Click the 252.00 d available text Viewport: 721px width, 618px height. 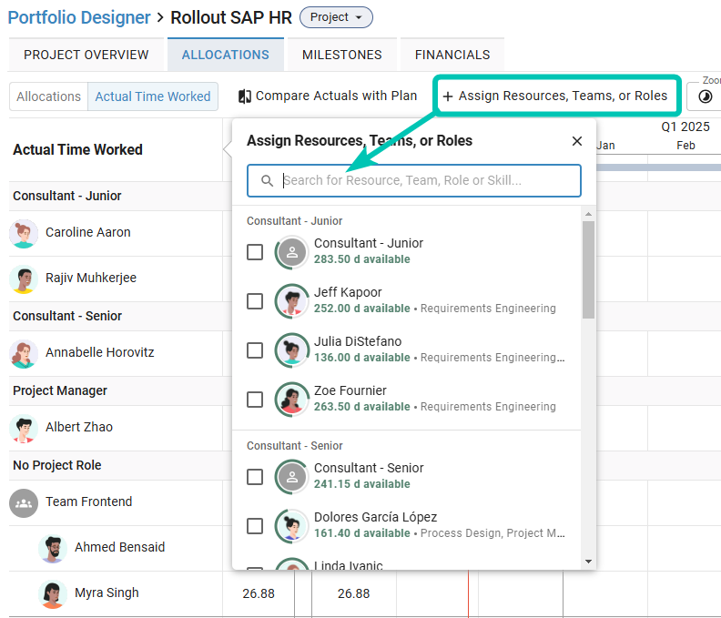(362, 309)
